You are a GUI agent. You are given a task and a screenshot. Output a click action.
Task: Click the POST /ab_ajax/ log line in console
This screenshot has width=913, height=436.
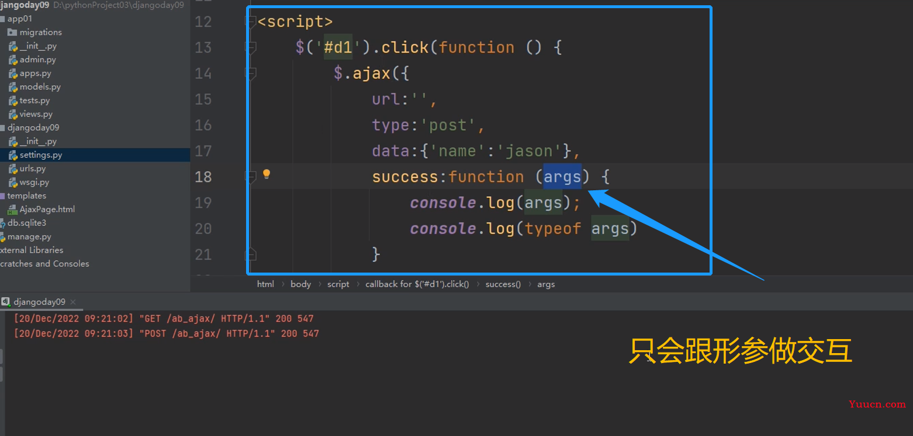(x=166, y=334)
